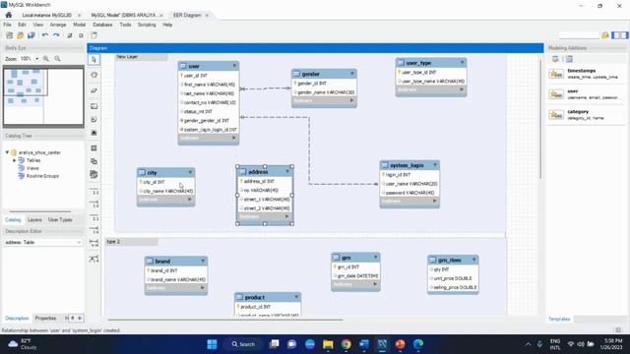Toggle the right sidebar panel visibility
This screenshot has width=630, height=354.
(x=624, y=35)
